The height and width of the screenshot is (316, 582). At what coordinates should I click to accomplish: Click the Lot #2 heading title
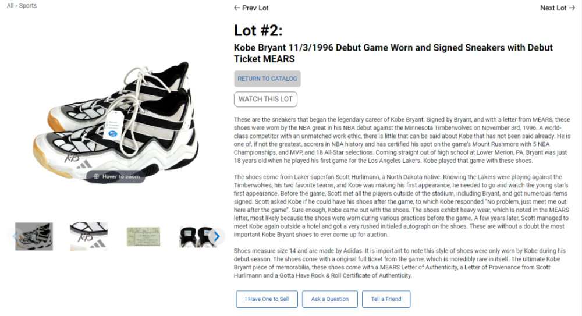258,30
